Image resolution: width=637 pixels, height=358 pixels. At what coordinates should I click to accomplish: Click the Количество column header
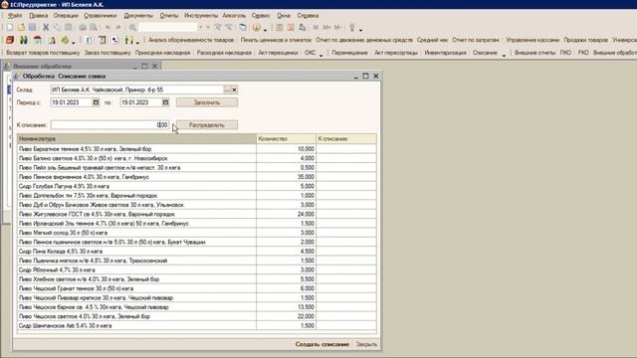(x=286, y=139)
